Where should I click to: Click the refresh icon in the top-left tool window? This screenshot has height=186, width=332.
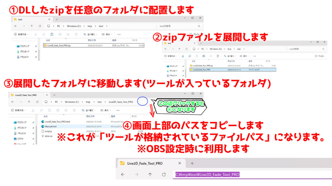click(x=40, y=26)
